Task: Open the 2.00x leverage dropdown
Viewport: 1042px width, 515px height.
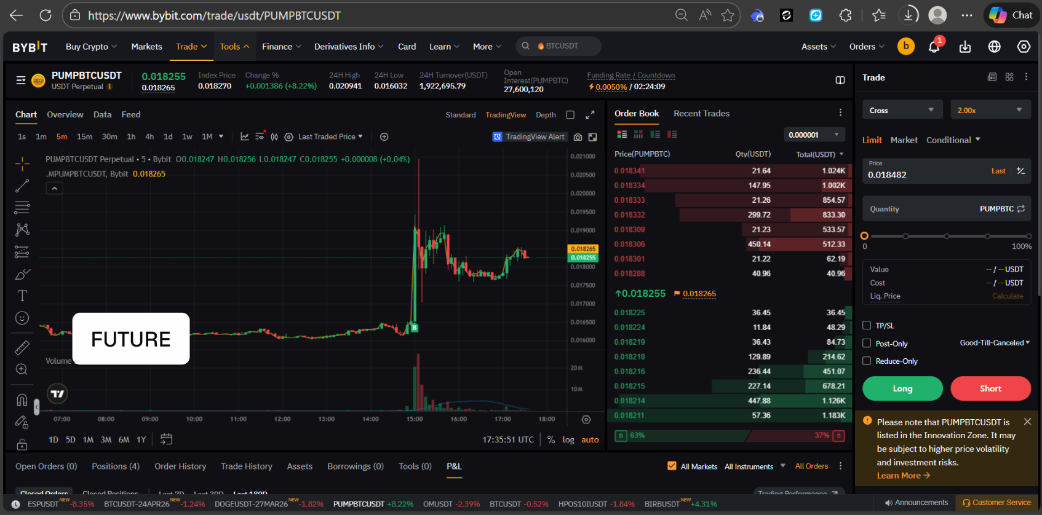Action: click(990, 110)
